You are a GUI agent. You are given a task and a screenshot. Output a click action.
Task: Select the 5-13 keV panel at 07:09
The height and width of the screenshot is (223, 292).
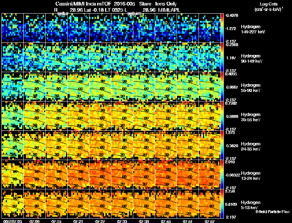tap(34, 204)
